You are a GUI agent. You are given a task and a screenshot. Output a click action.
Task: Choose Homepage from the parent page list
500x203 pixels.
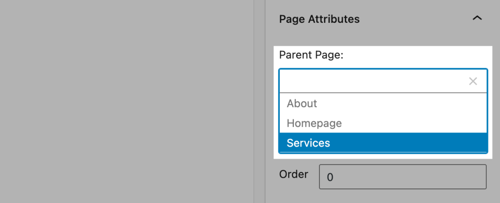314,123
